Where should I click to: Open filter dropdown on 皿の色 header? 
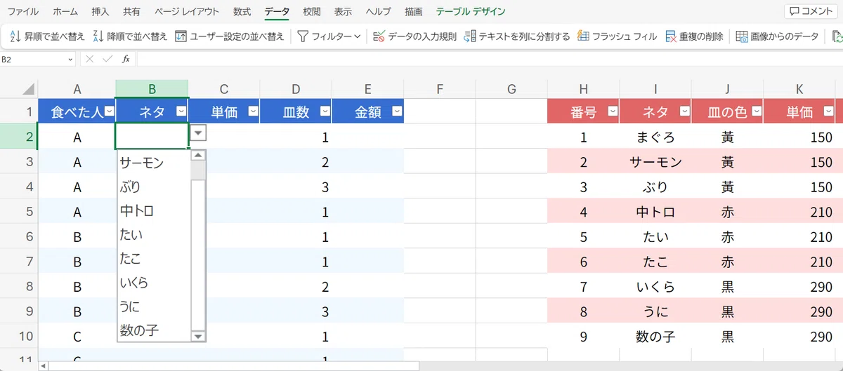757,112
